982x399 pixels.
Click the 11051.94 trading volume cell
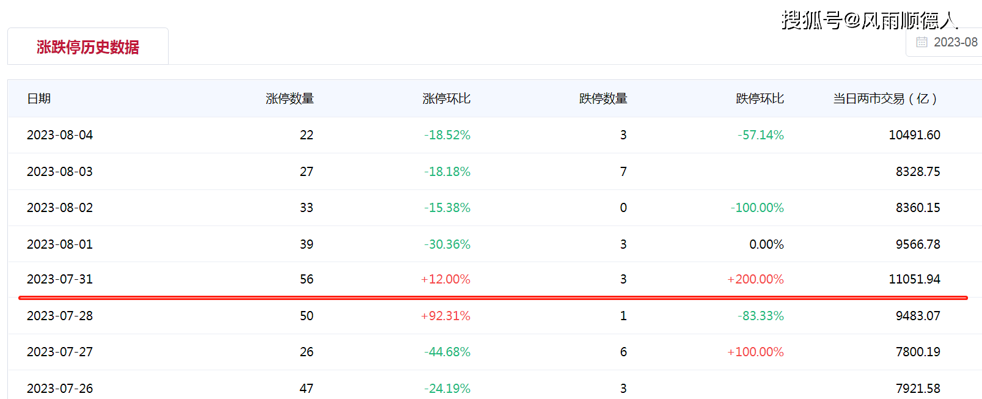(914, 279)
